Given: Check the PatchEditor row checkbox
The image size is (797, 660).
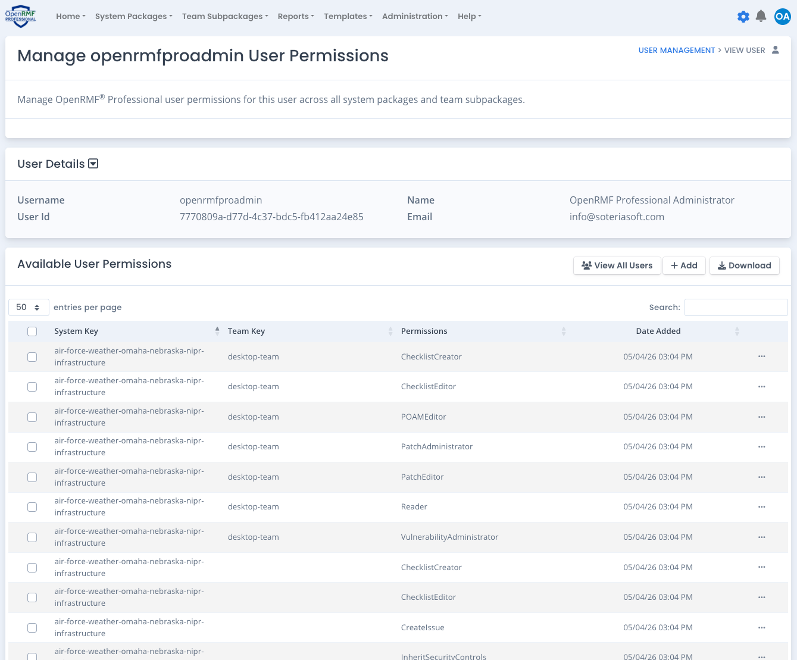Looking at the screenshot, I should coord(32,477).
